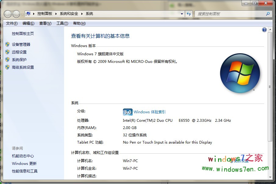The image size is (276, 184).
Task: Click scrollbar up arrow
Action: (x=270, y=29)
